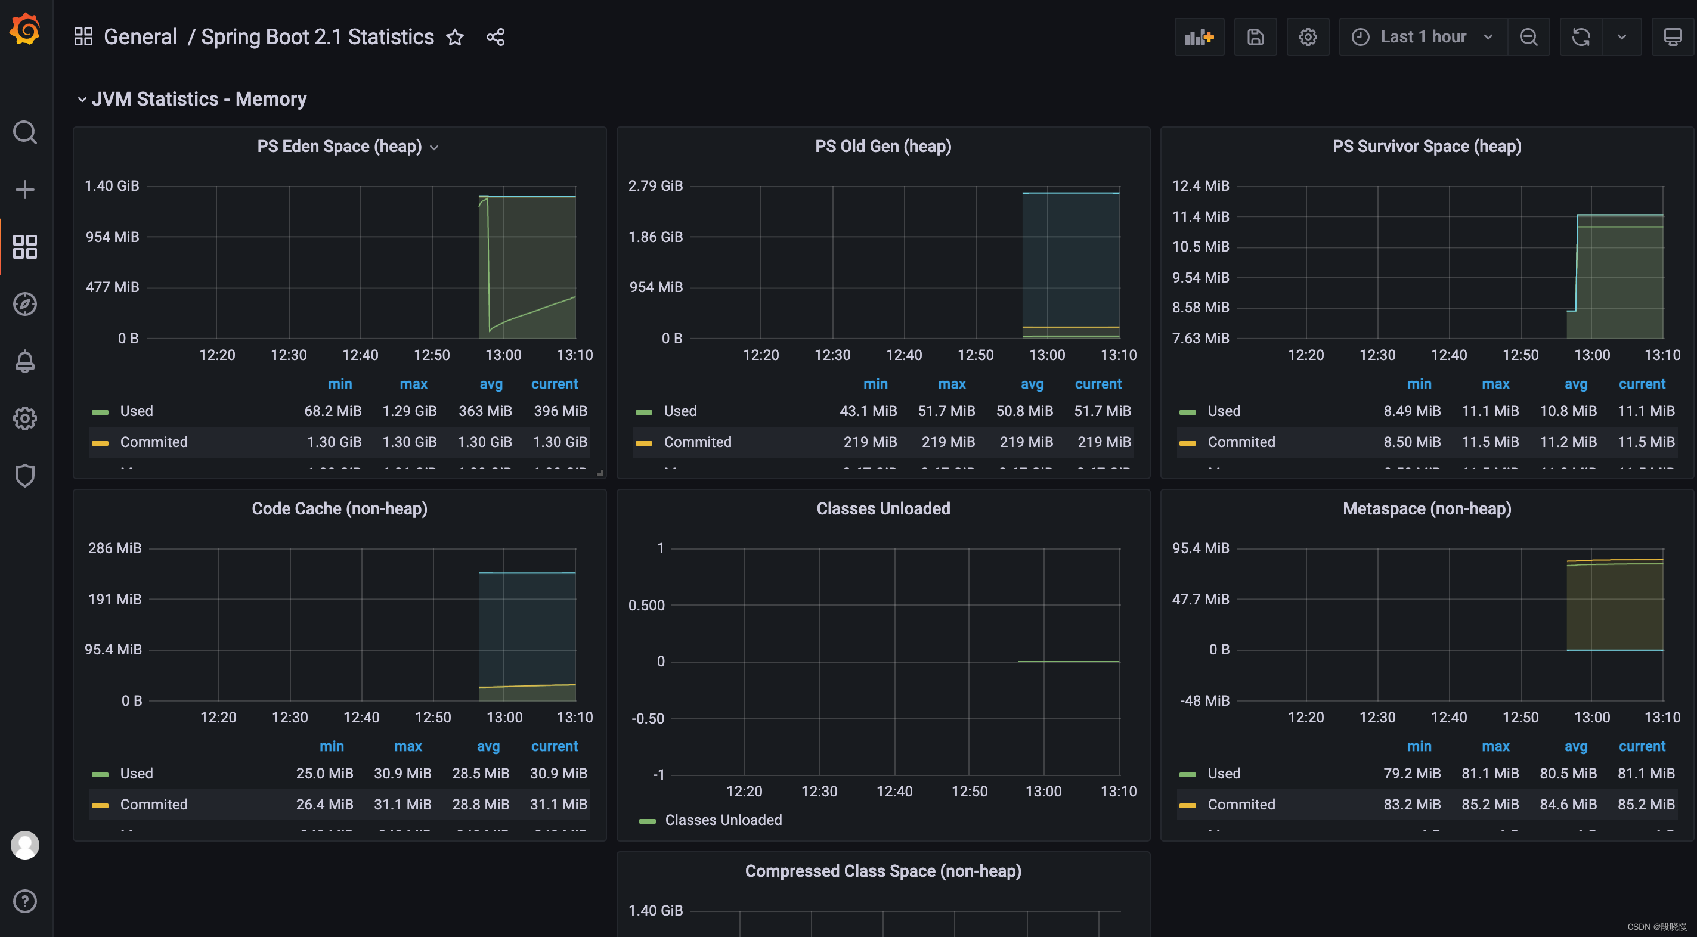This screenshot has width=1697, height=937.
Task: Open the PS Eden Space panel menu chevron
Action: 434,147
